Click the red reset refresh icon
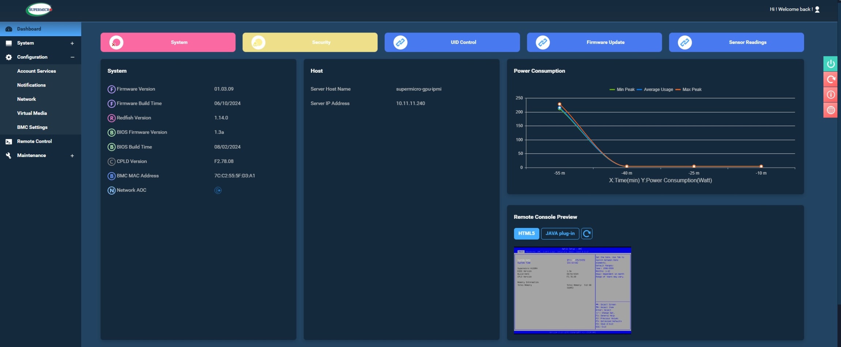The image size is (841, 347). pyautogui.click(x=830, y=79)
